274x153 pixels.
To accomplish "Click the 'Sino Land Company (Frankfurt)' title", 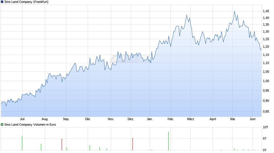I will click(x=27, y=2).
